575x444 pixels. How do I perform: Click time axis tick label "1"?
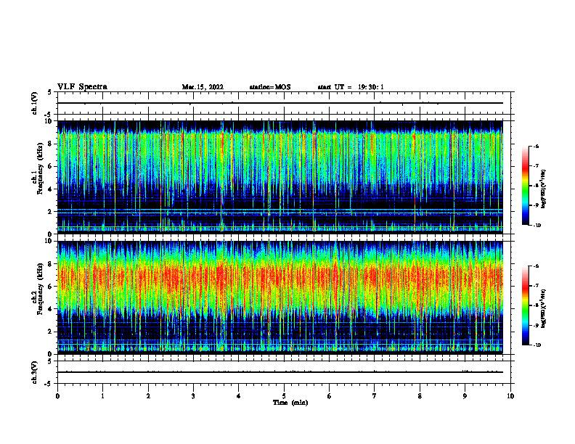[102, 396]
